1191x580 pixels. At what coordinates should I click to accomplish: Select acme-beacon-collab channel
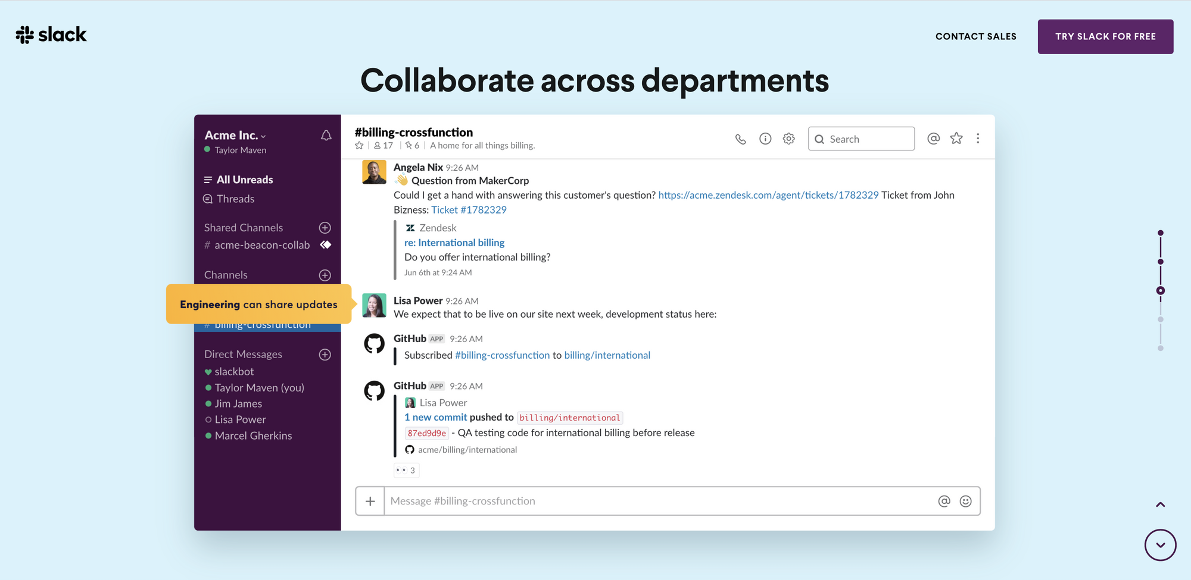(x=257, y=245)
